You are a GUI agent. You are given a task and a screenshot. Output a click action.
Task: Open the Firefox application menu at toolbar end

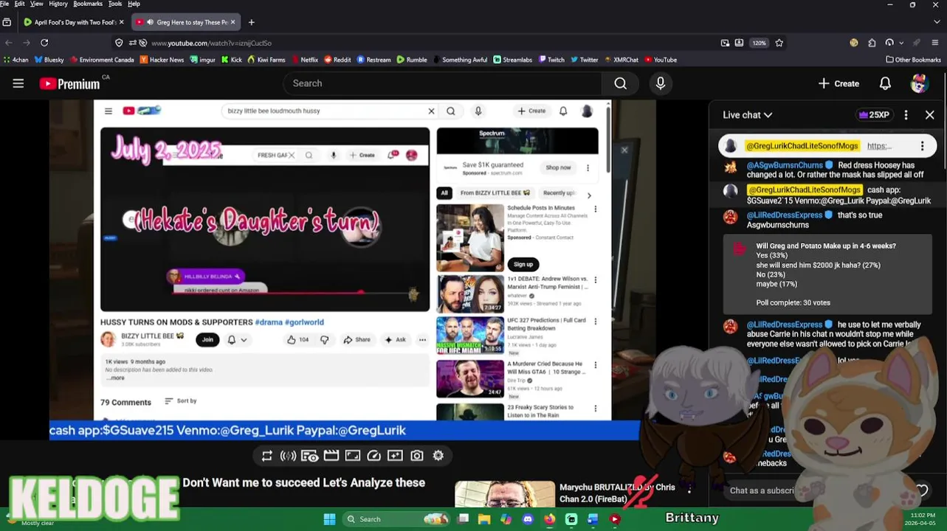coord(935,43)
